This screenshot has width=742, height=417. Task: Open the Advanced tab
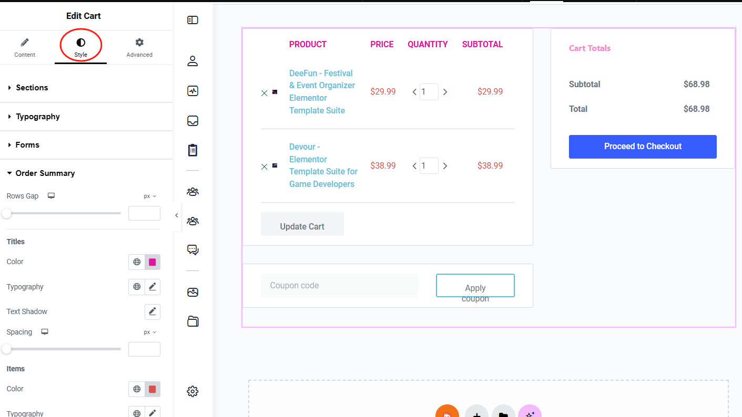point(139,47)
